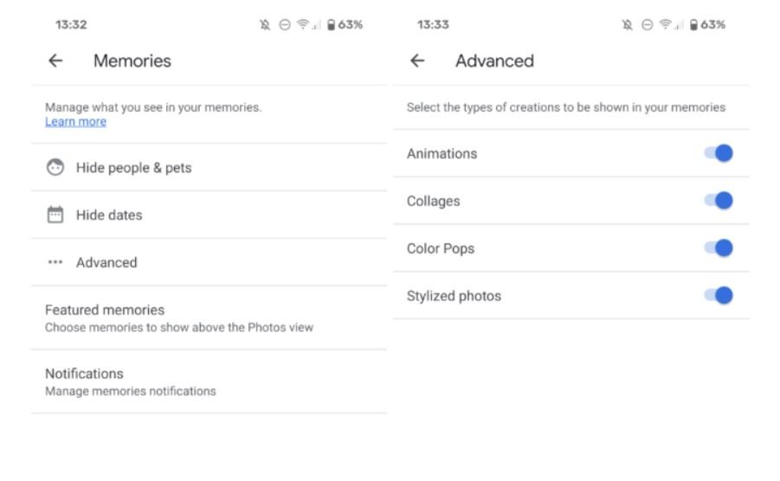The image size is (780, 481).
Task: Go back from the Memories screen
Action: (x=55, y=61)
